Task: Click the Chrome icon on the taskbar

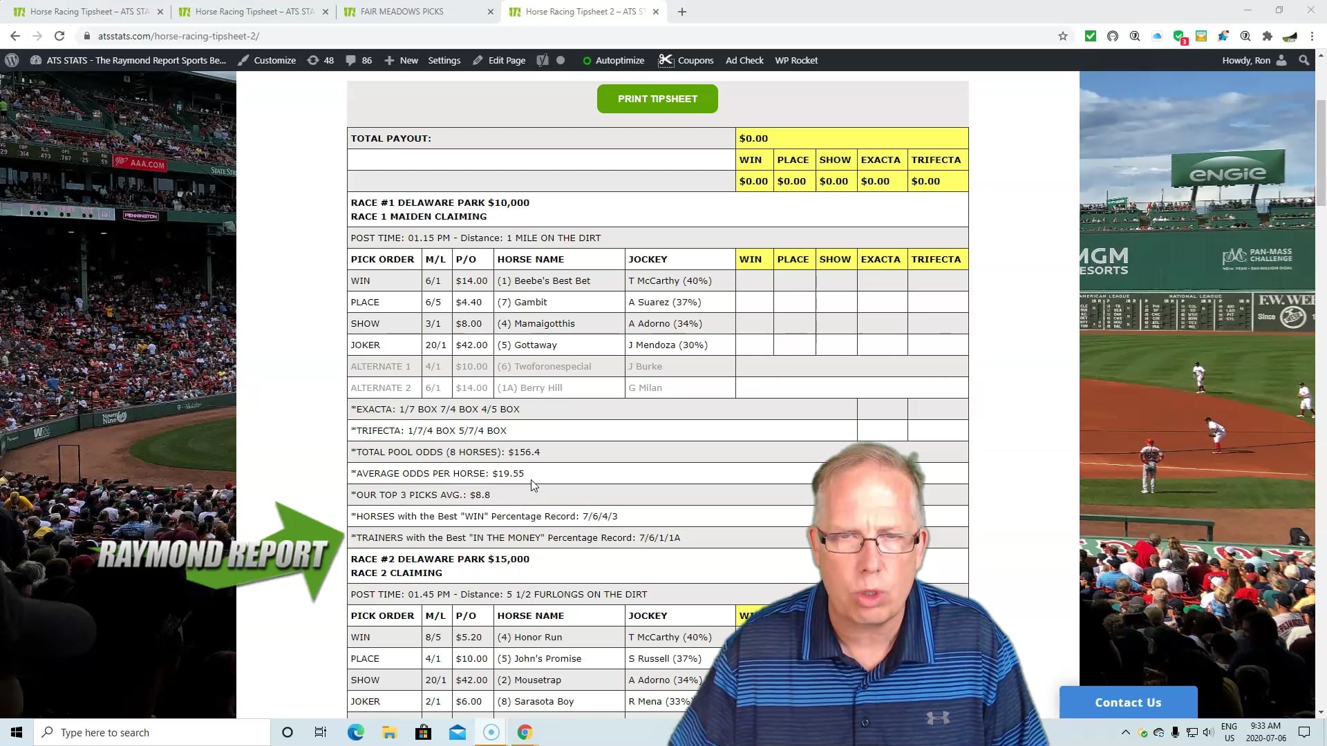Action: [525, 732]
